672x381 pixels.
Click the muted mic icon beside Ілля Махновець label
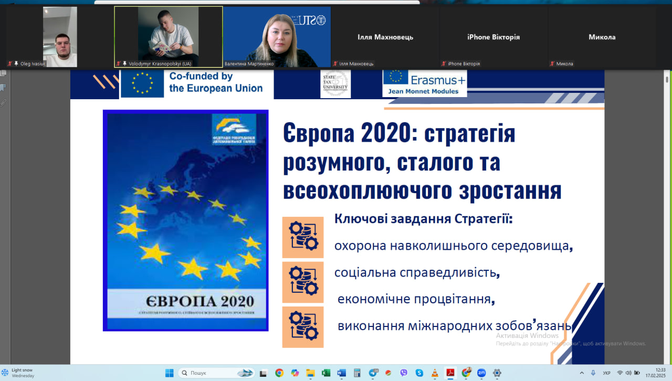click(x=335, y=63)
